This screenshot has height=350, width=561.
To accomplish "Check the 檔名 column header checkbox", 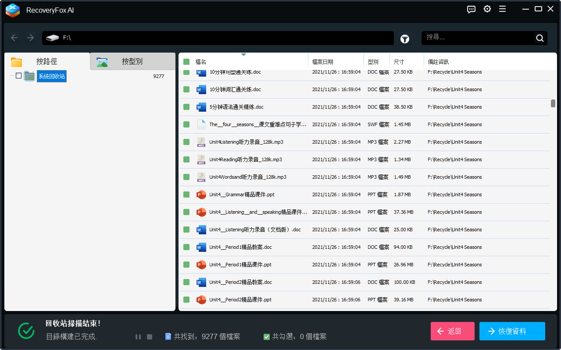I will (x=186, y=61).
